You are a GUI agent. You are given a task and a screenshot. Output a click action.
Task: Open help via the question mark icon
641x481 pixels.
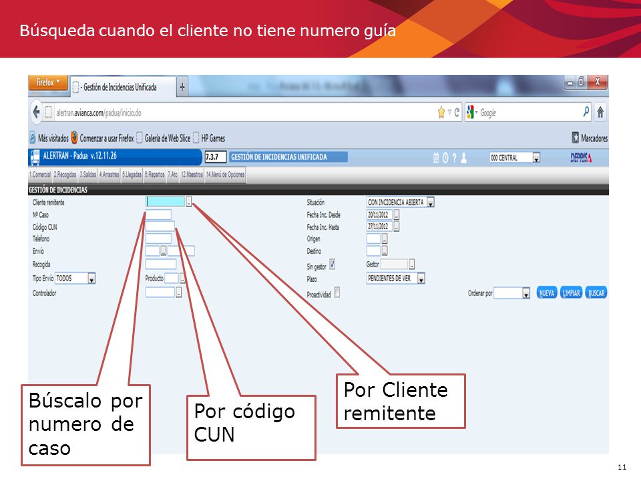[454, 158]
